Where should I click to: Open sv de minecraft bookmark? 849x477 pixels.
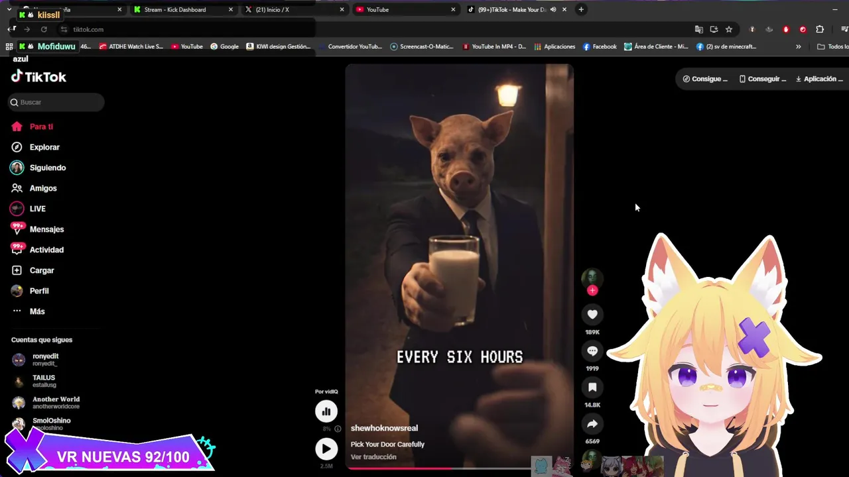tap(726, 47)
